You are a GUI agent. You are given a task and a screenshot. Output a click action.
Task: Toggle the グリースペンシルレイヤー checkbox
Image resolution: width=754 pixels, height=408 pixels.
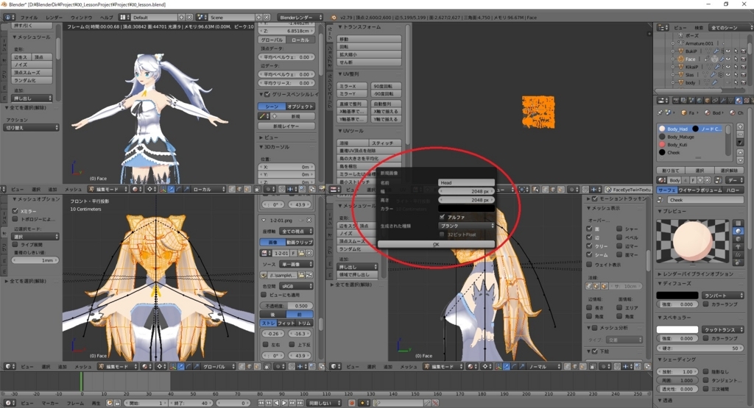[x=267, y=94]
